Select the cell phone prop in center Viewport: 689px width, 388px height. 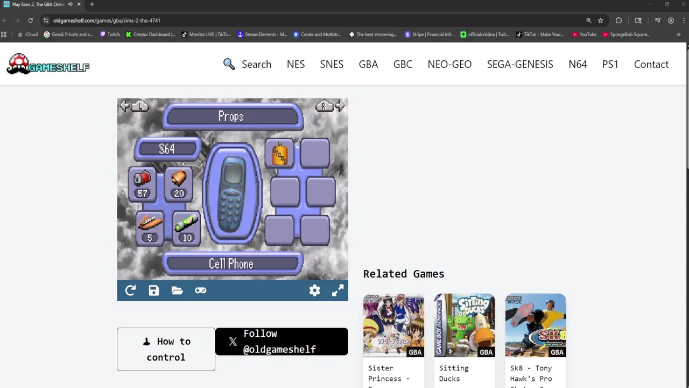pos(232,194)
